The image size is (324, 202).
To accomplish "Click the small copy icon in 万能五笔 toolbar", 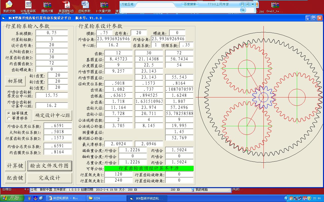I will pos(243,10).
